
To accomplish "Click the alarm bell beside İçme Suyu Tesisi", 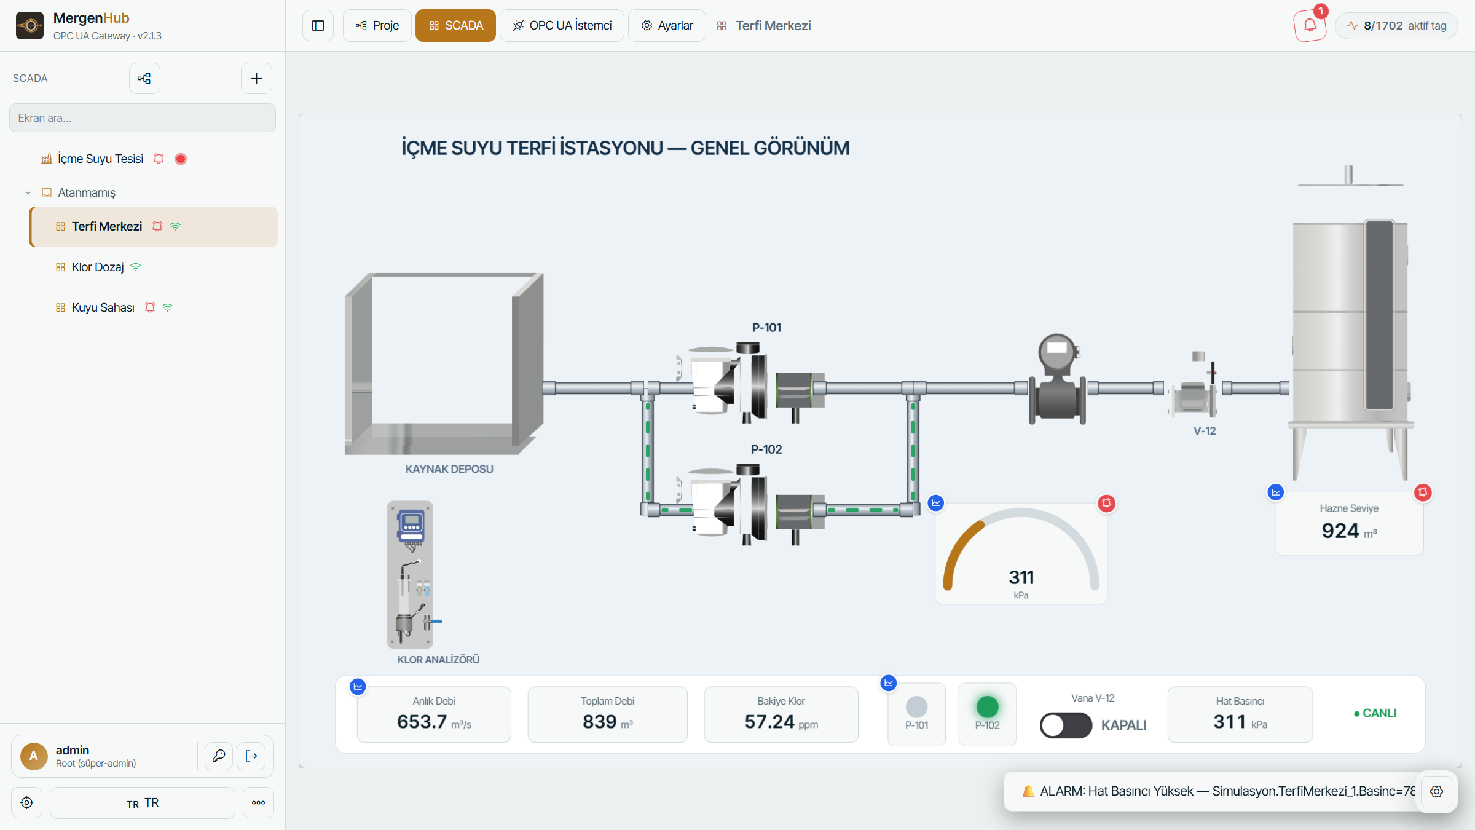I will coord(159,159).
